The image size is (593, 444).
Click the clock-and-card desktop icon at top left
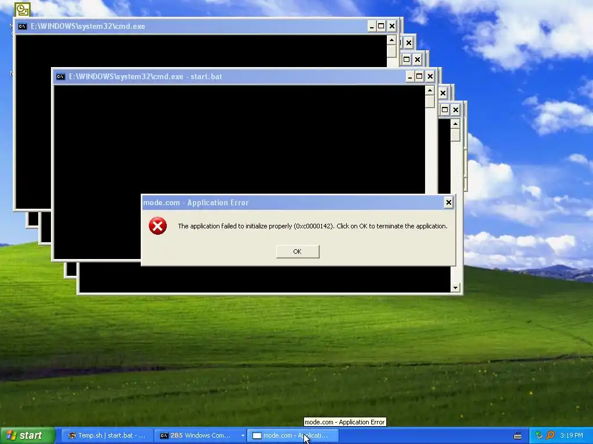23,9
